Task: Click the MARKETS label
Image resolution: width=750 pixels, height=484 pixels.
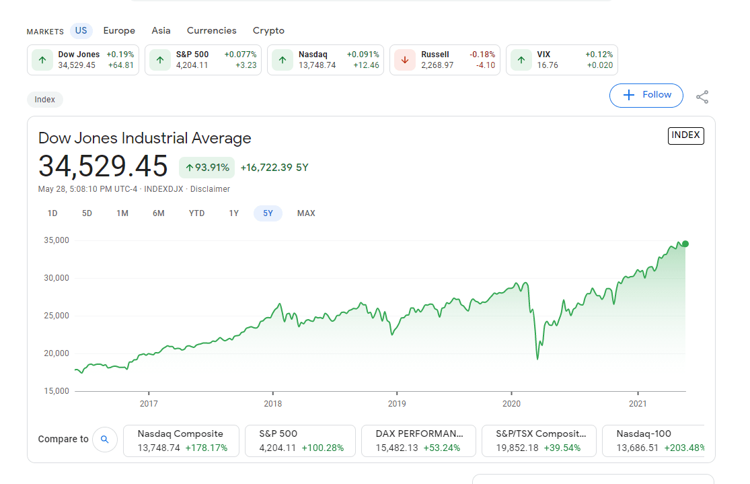Action: pos(45,32)
